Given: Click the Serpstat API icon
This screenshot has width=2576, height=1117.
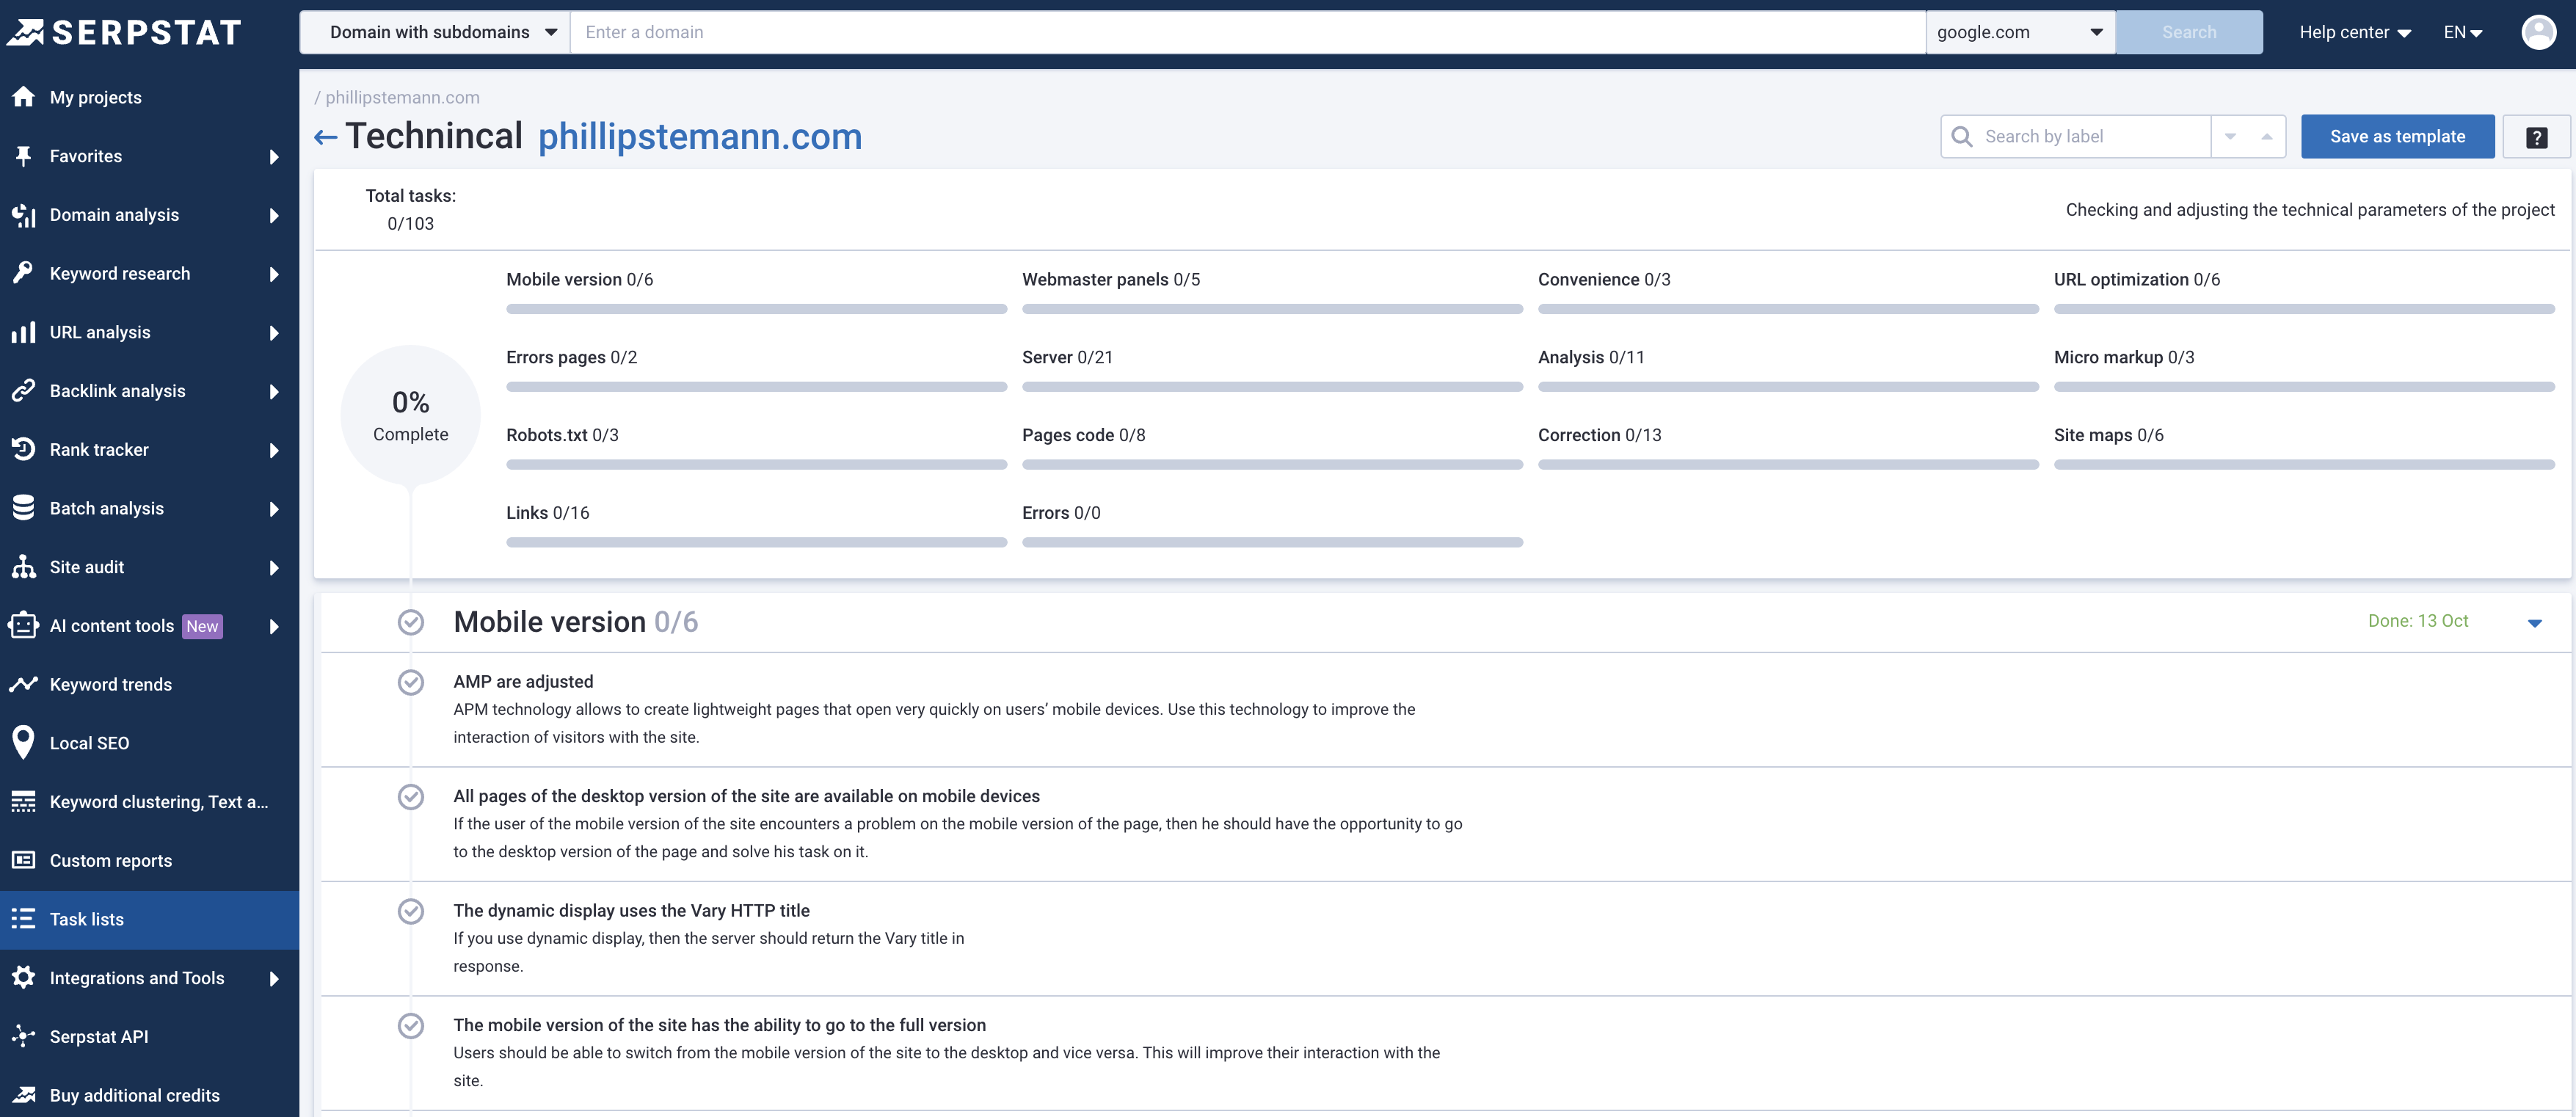Looking at the screenshot, I should point(23,1036).
